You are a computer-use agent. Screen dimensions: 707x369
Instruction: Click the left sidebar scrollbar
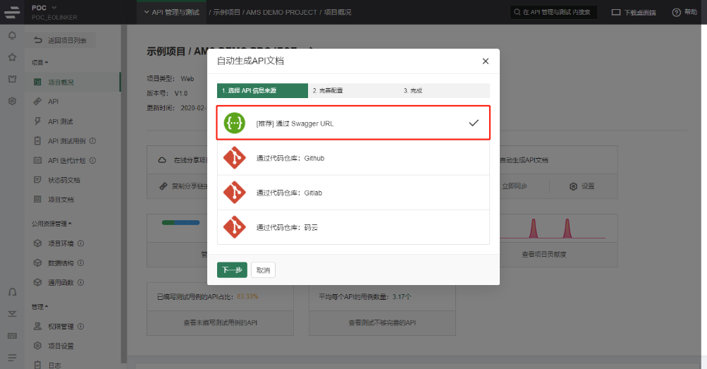tap(123, 194)
